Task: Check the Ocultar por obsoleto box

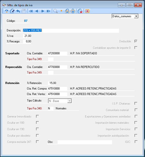Action: coord(38,135)
